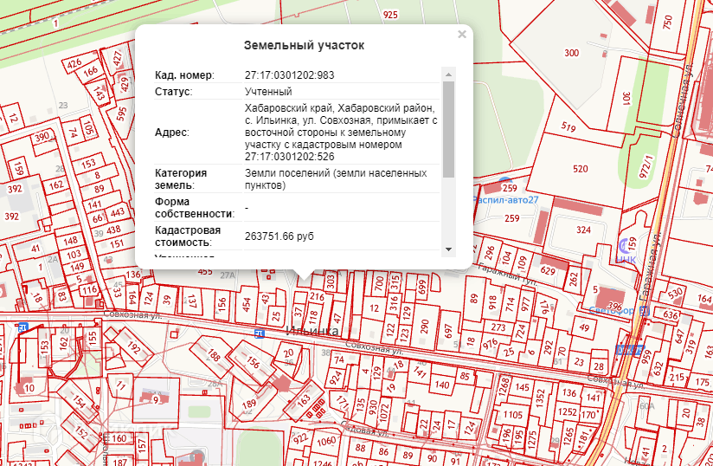
Task: Click the Кад. номер field label
Action: (184, 75)
